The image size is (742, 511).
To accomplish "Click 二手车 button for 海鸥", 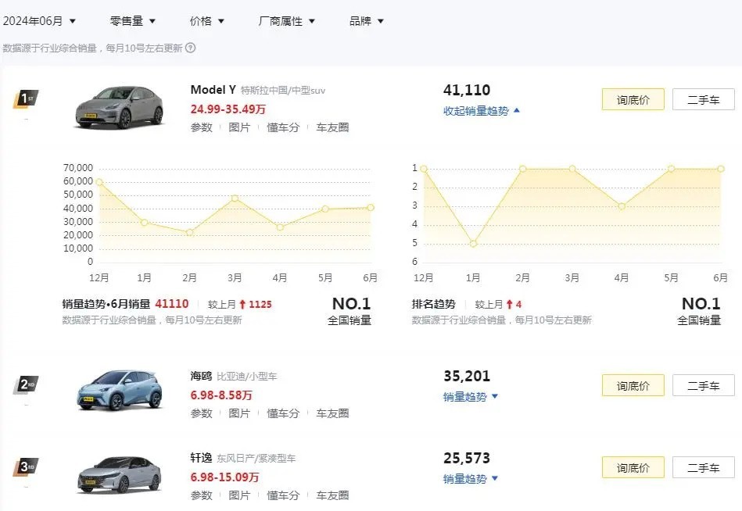I will pos(703,385).
